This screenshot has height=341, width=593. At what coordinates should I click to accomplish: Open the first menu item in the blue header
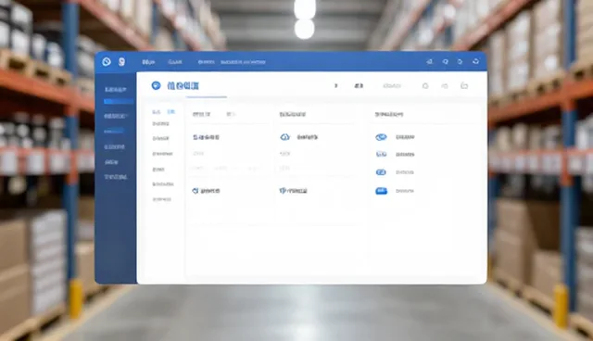148,62
